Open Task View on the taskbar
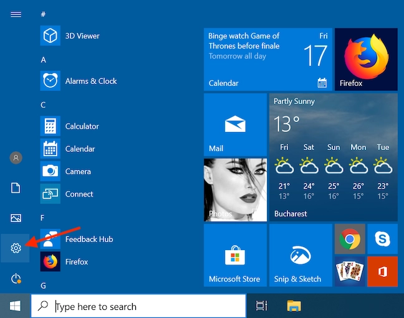Viewport: 404px width, 318px height. coord(261,306)
